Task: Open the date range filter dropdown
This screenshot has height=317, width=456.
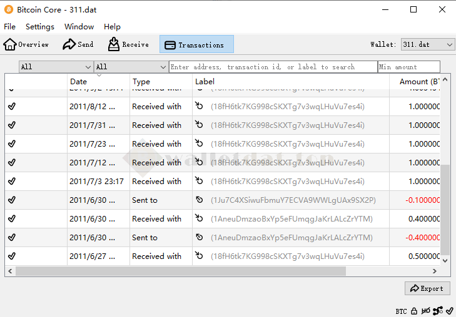Action: pos(56,67)
